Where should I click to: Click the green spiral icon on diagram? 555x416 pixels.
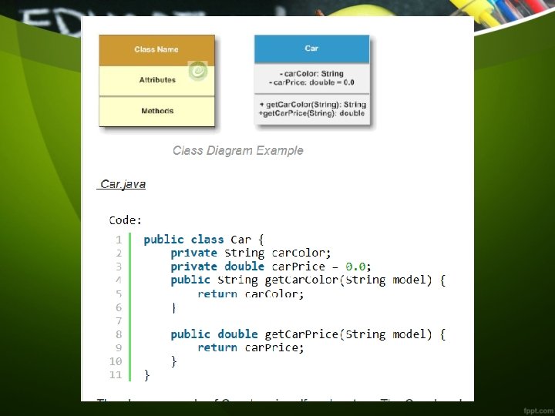pos(198,71)
